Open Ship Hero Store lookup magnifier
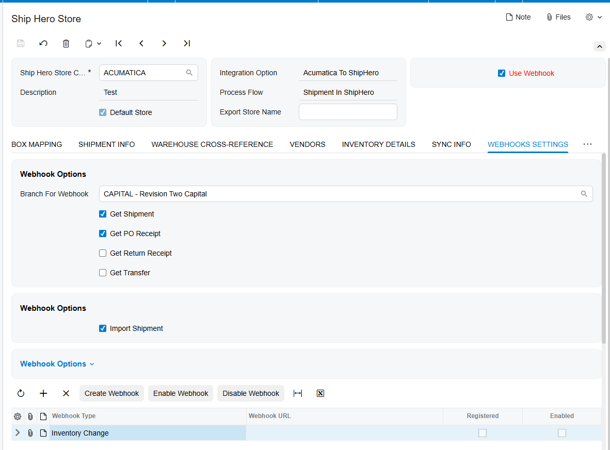Image resolution: width=610 pixels, height=450 pixels. (189, 73)
